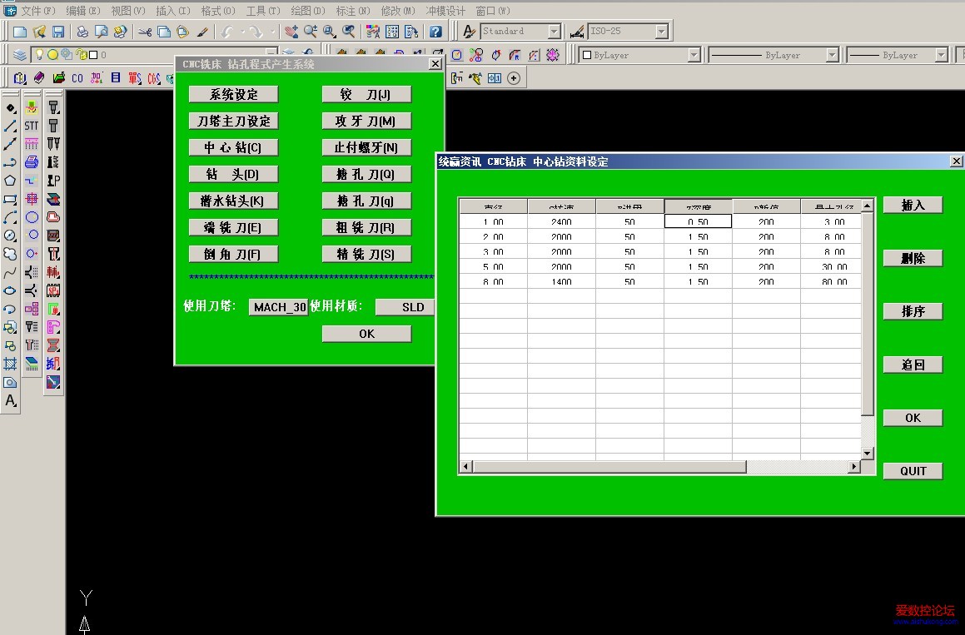Toggle the layer lock padlock
This screenshot has width=965, height=635.
pyautogui.click(x=80, y=55)
